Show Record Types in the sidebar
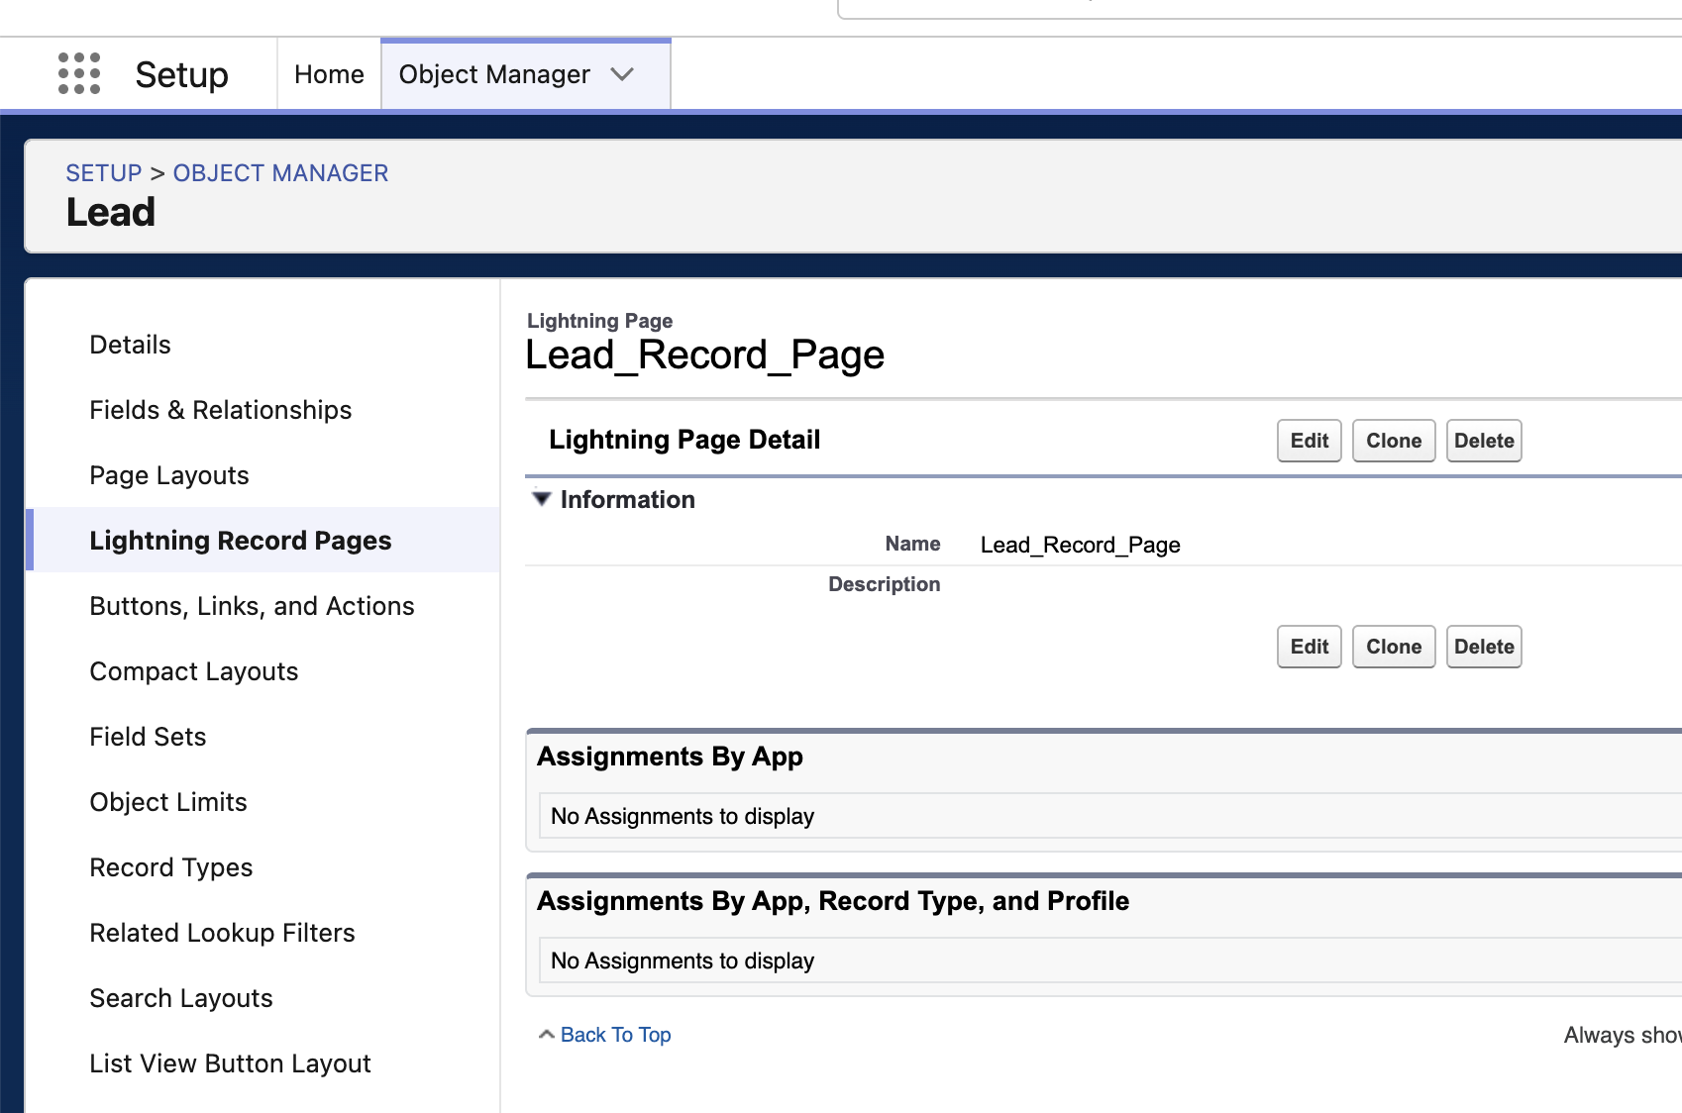Image resolution: width=1682 pixels, height=1113 pixels. 170,867
